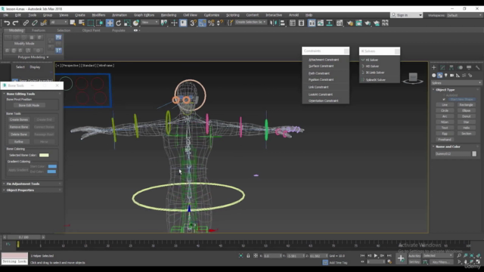
Task: Open the Curve Editor from toolbar
Action: coord(321,23)
